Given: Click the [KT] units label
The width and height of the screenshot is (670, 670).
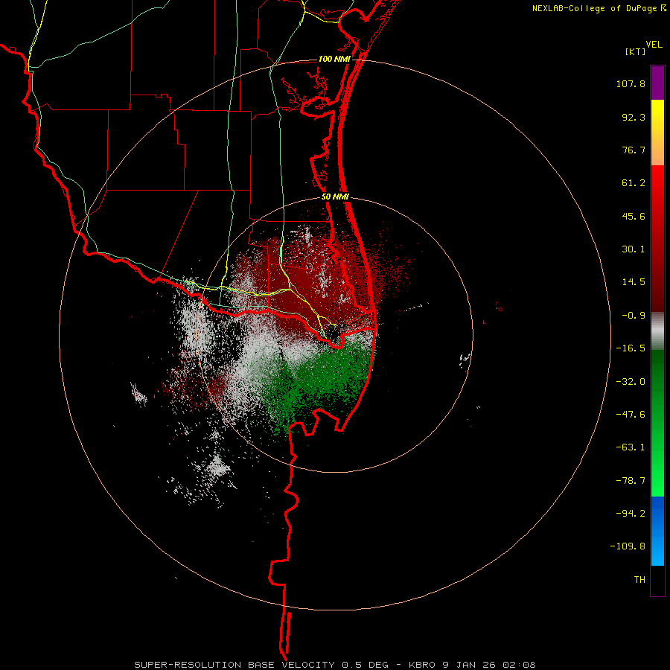Looking at the screenshot, I should 636,51.
